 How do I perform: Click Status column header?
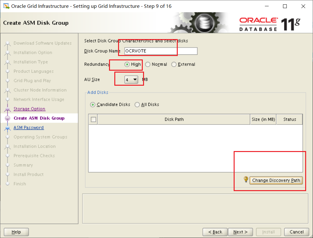point(290,119)
